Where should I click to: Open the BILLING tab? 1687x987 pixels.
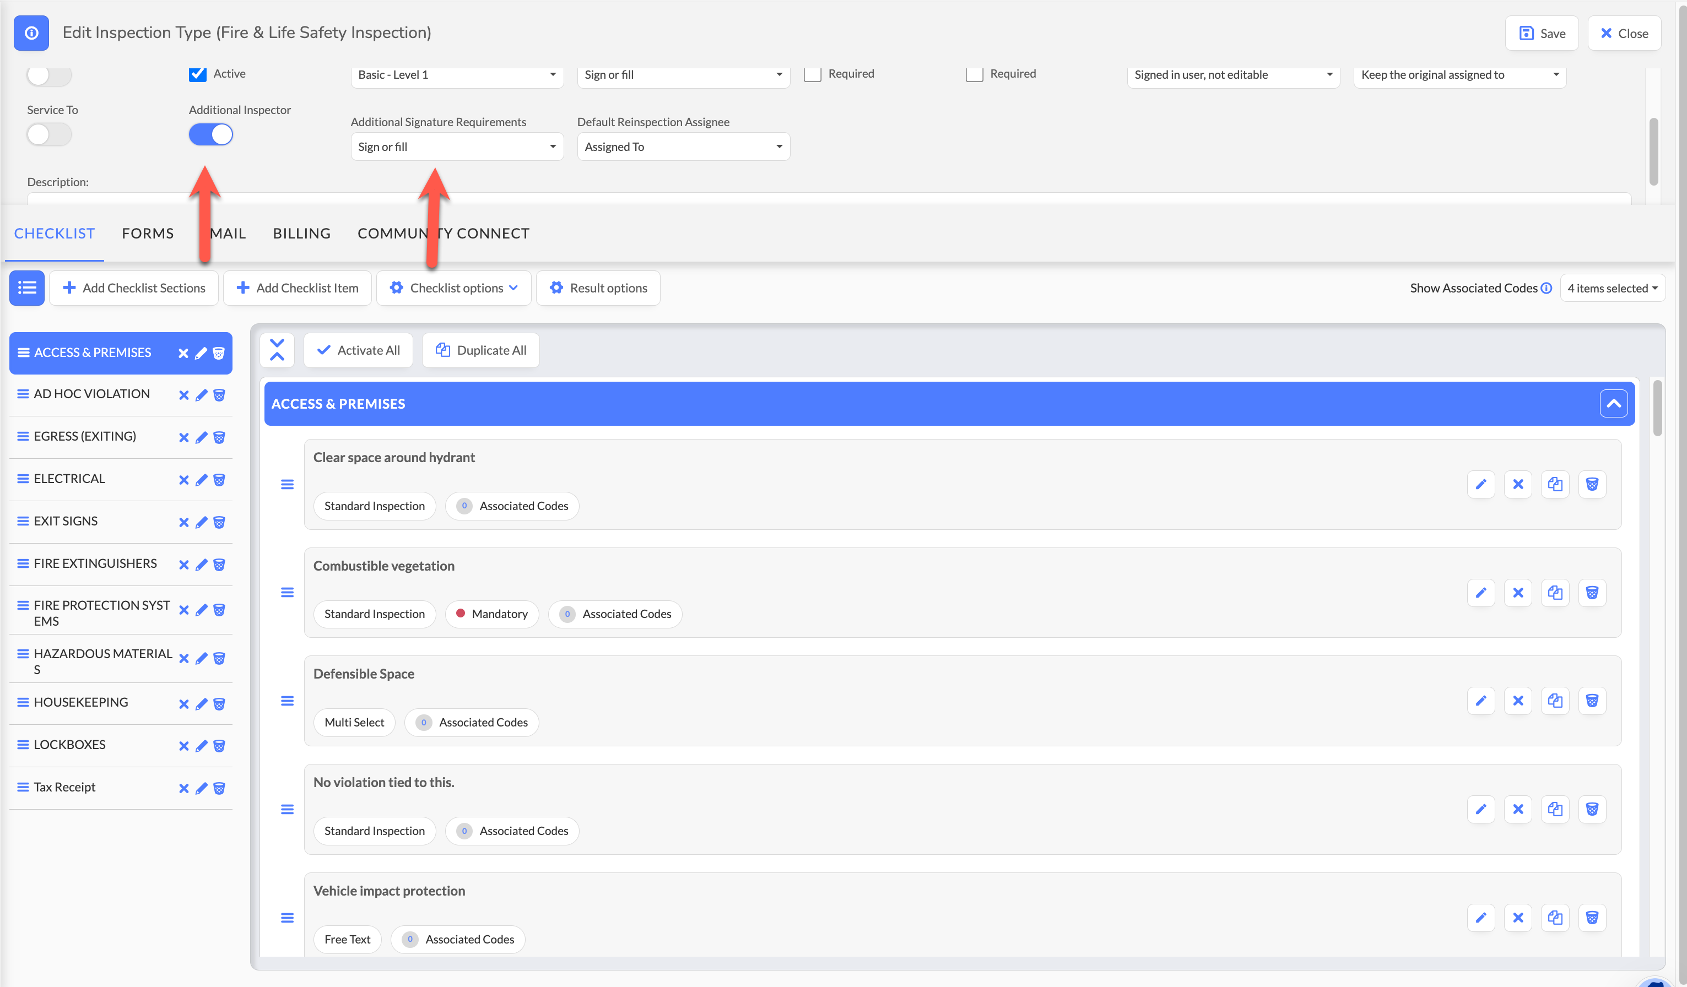tap(301, 234)
